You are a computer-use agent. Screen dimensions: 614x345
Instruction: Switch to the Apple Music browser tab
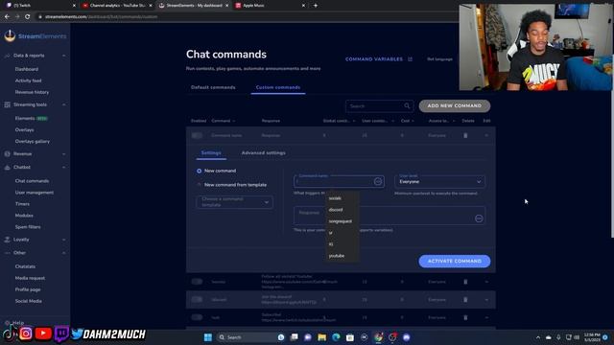point(271,6)
